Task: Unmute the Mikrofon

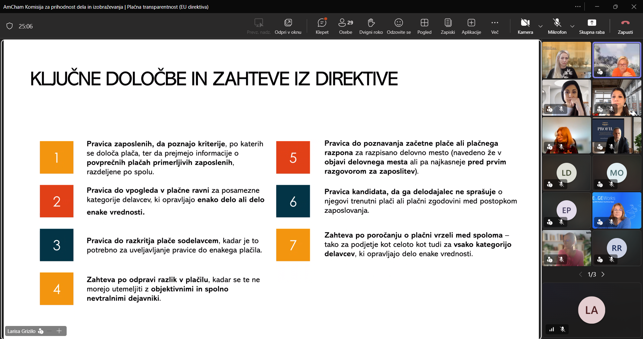Action: pos(557,26)
